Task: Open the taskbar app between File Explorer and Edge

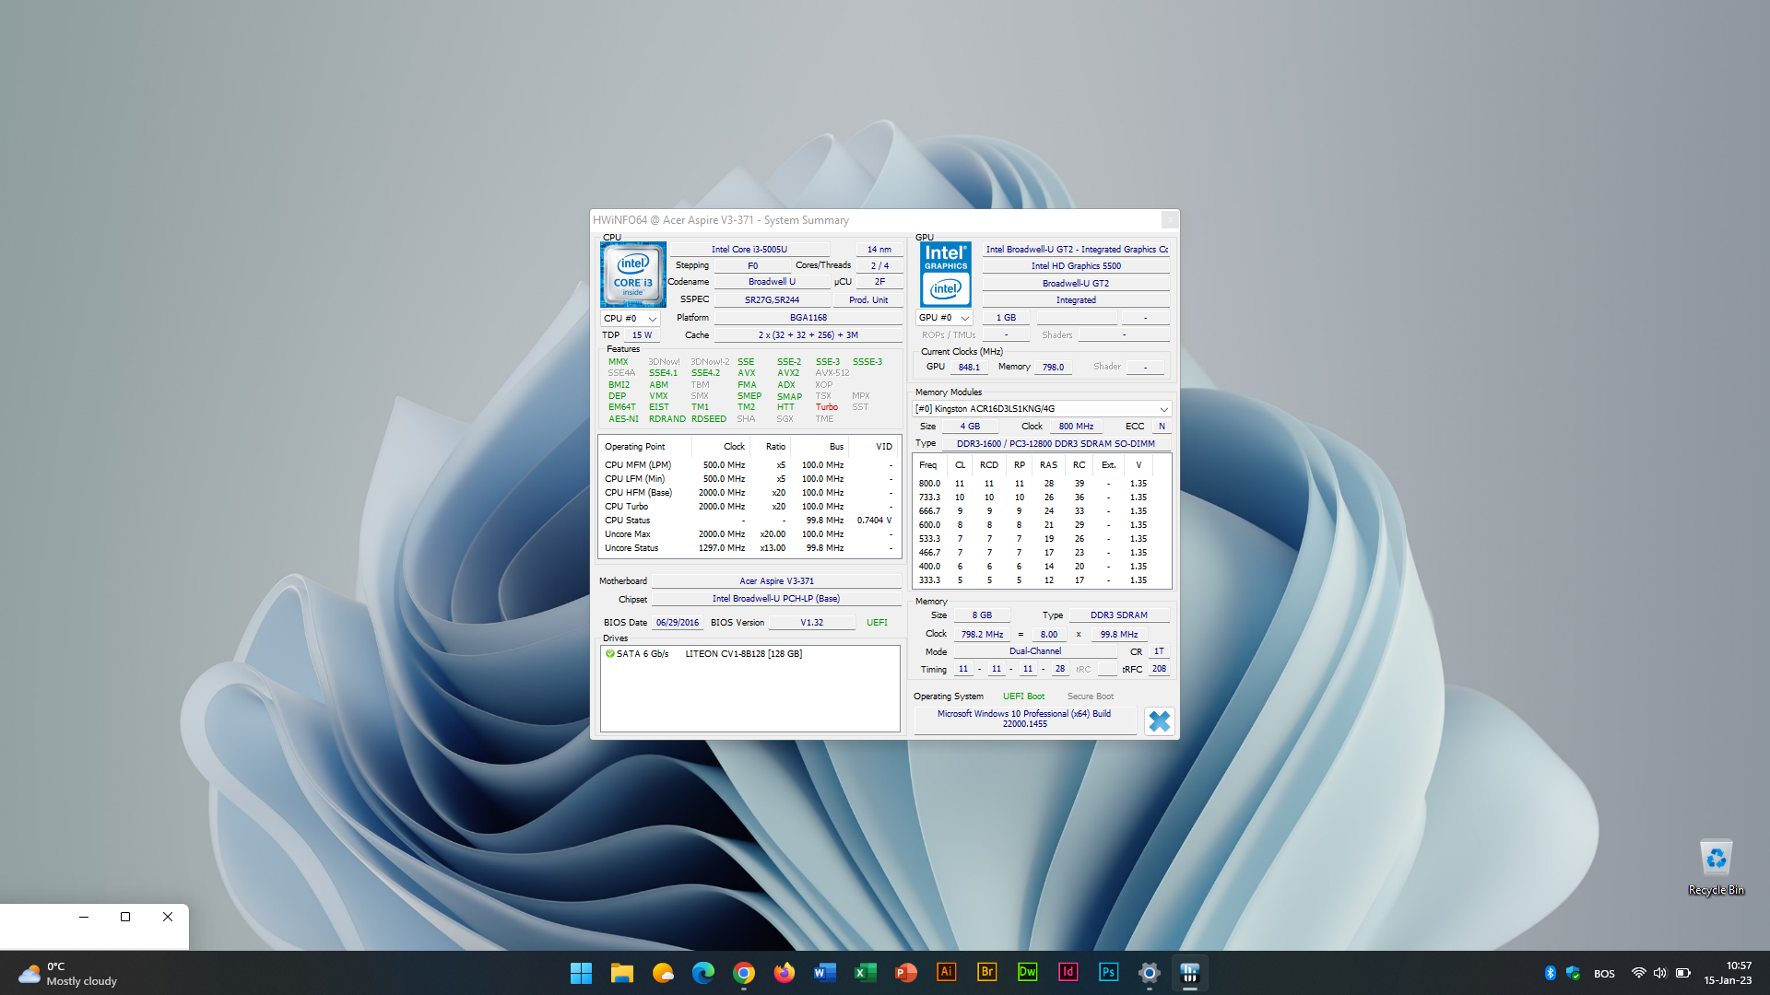Action: point(662,973)
